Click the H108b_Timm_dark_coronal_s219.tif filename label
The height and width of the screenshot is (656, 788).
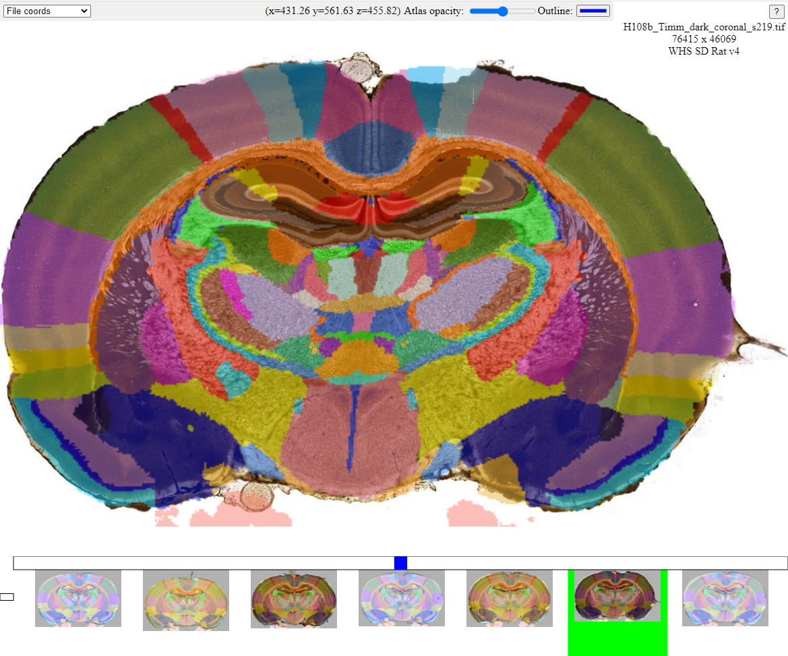pyautogui.click(x=704, y=27)
